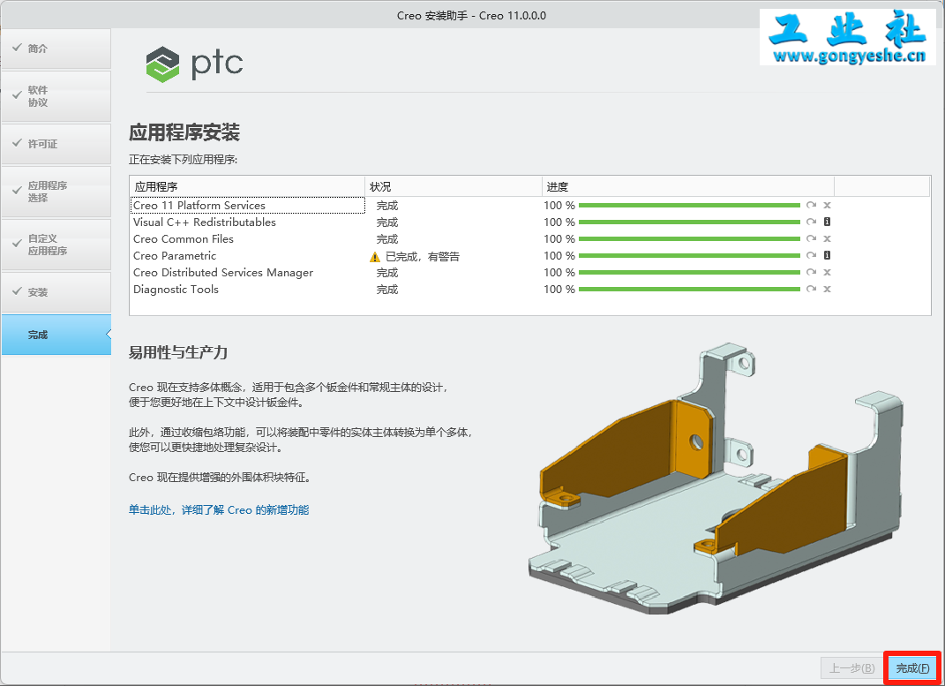
Task: Click the 进度 column header
Action: [687, 187]
